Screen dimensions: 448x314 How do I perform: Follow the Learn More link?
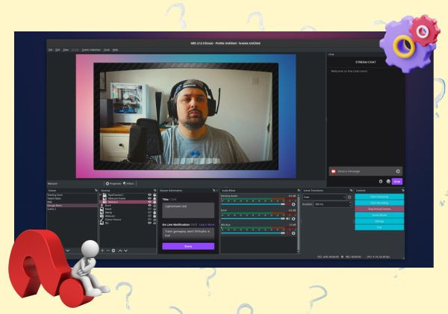[207, 225]
